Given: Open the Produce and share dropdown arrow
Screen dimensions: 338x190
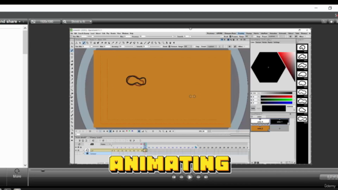Looking at the screenshot, I should pos(20,22).
